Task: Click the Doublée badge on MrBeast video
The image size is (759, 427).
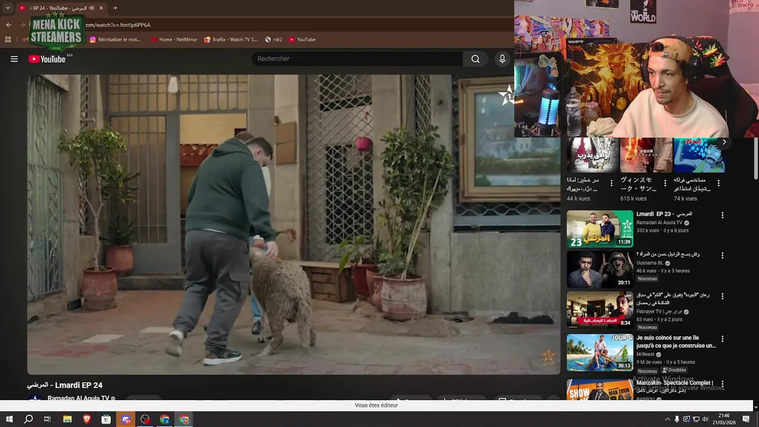Action: pyautogui.click(x=674, y=370)
